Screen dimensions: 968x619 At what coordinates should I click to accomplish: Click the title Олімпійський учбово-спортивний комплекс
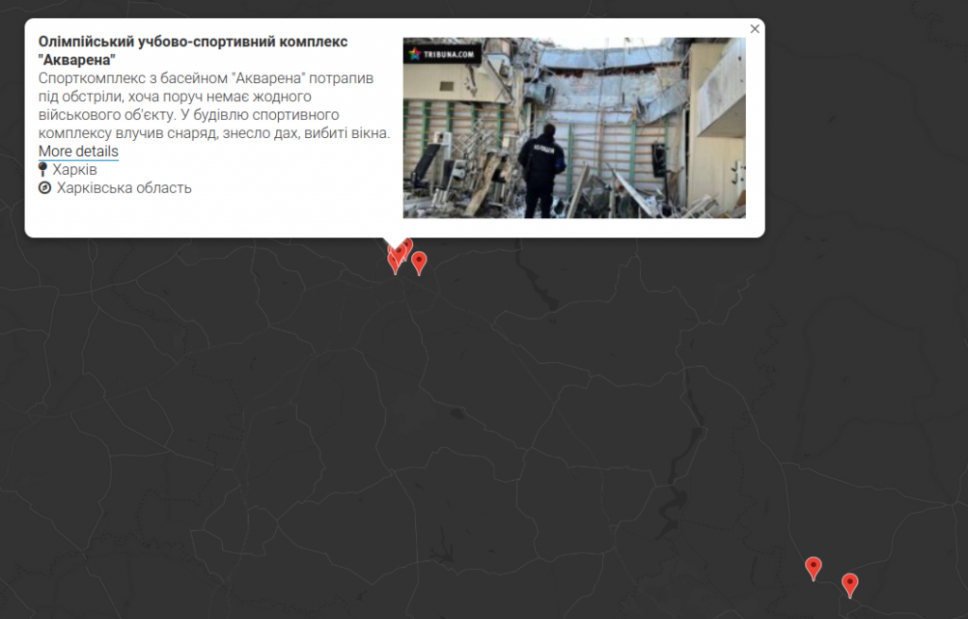point(193,42)
